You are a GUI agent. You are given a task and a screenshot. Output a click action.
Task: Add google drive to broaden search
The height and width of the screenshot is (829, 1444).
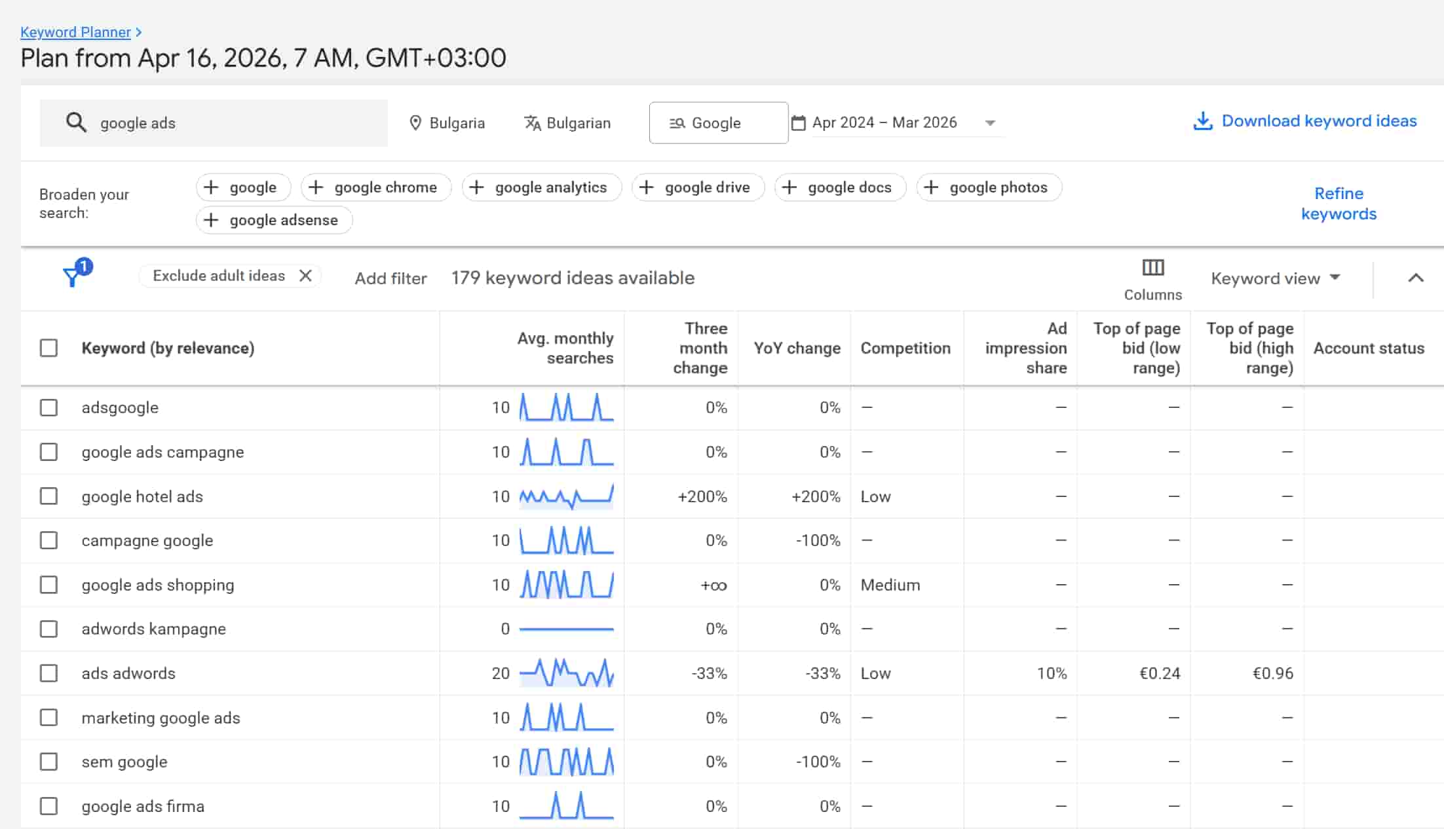698,187
